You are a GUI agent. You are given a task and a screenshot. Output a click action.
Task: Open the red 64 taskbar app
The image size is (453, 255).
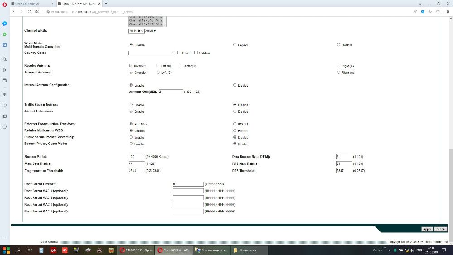coord(53,250)
